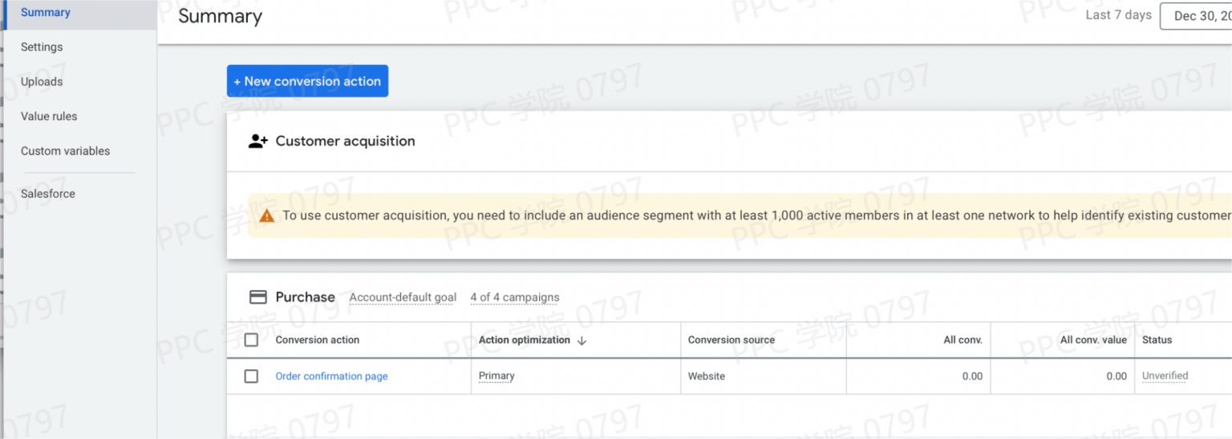The height and width of the screenshot is (439, 1232).
Task: Click the Purchase credit card icon
Action: coord(258,297)
